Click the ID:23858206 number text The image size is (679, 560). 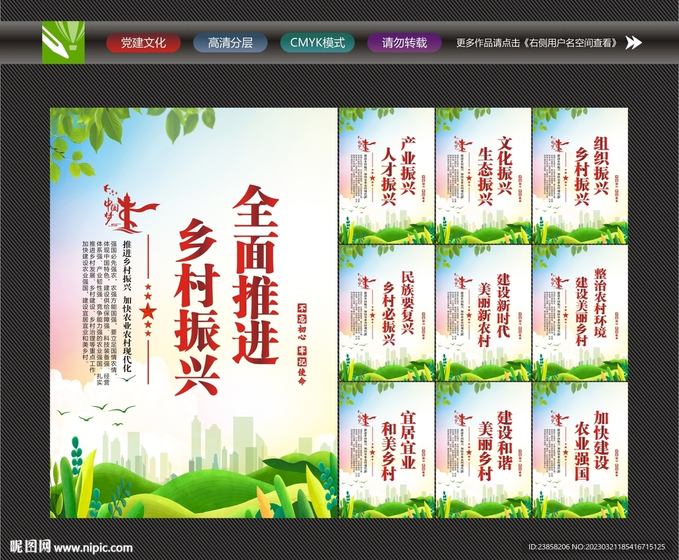pos(548,547)
